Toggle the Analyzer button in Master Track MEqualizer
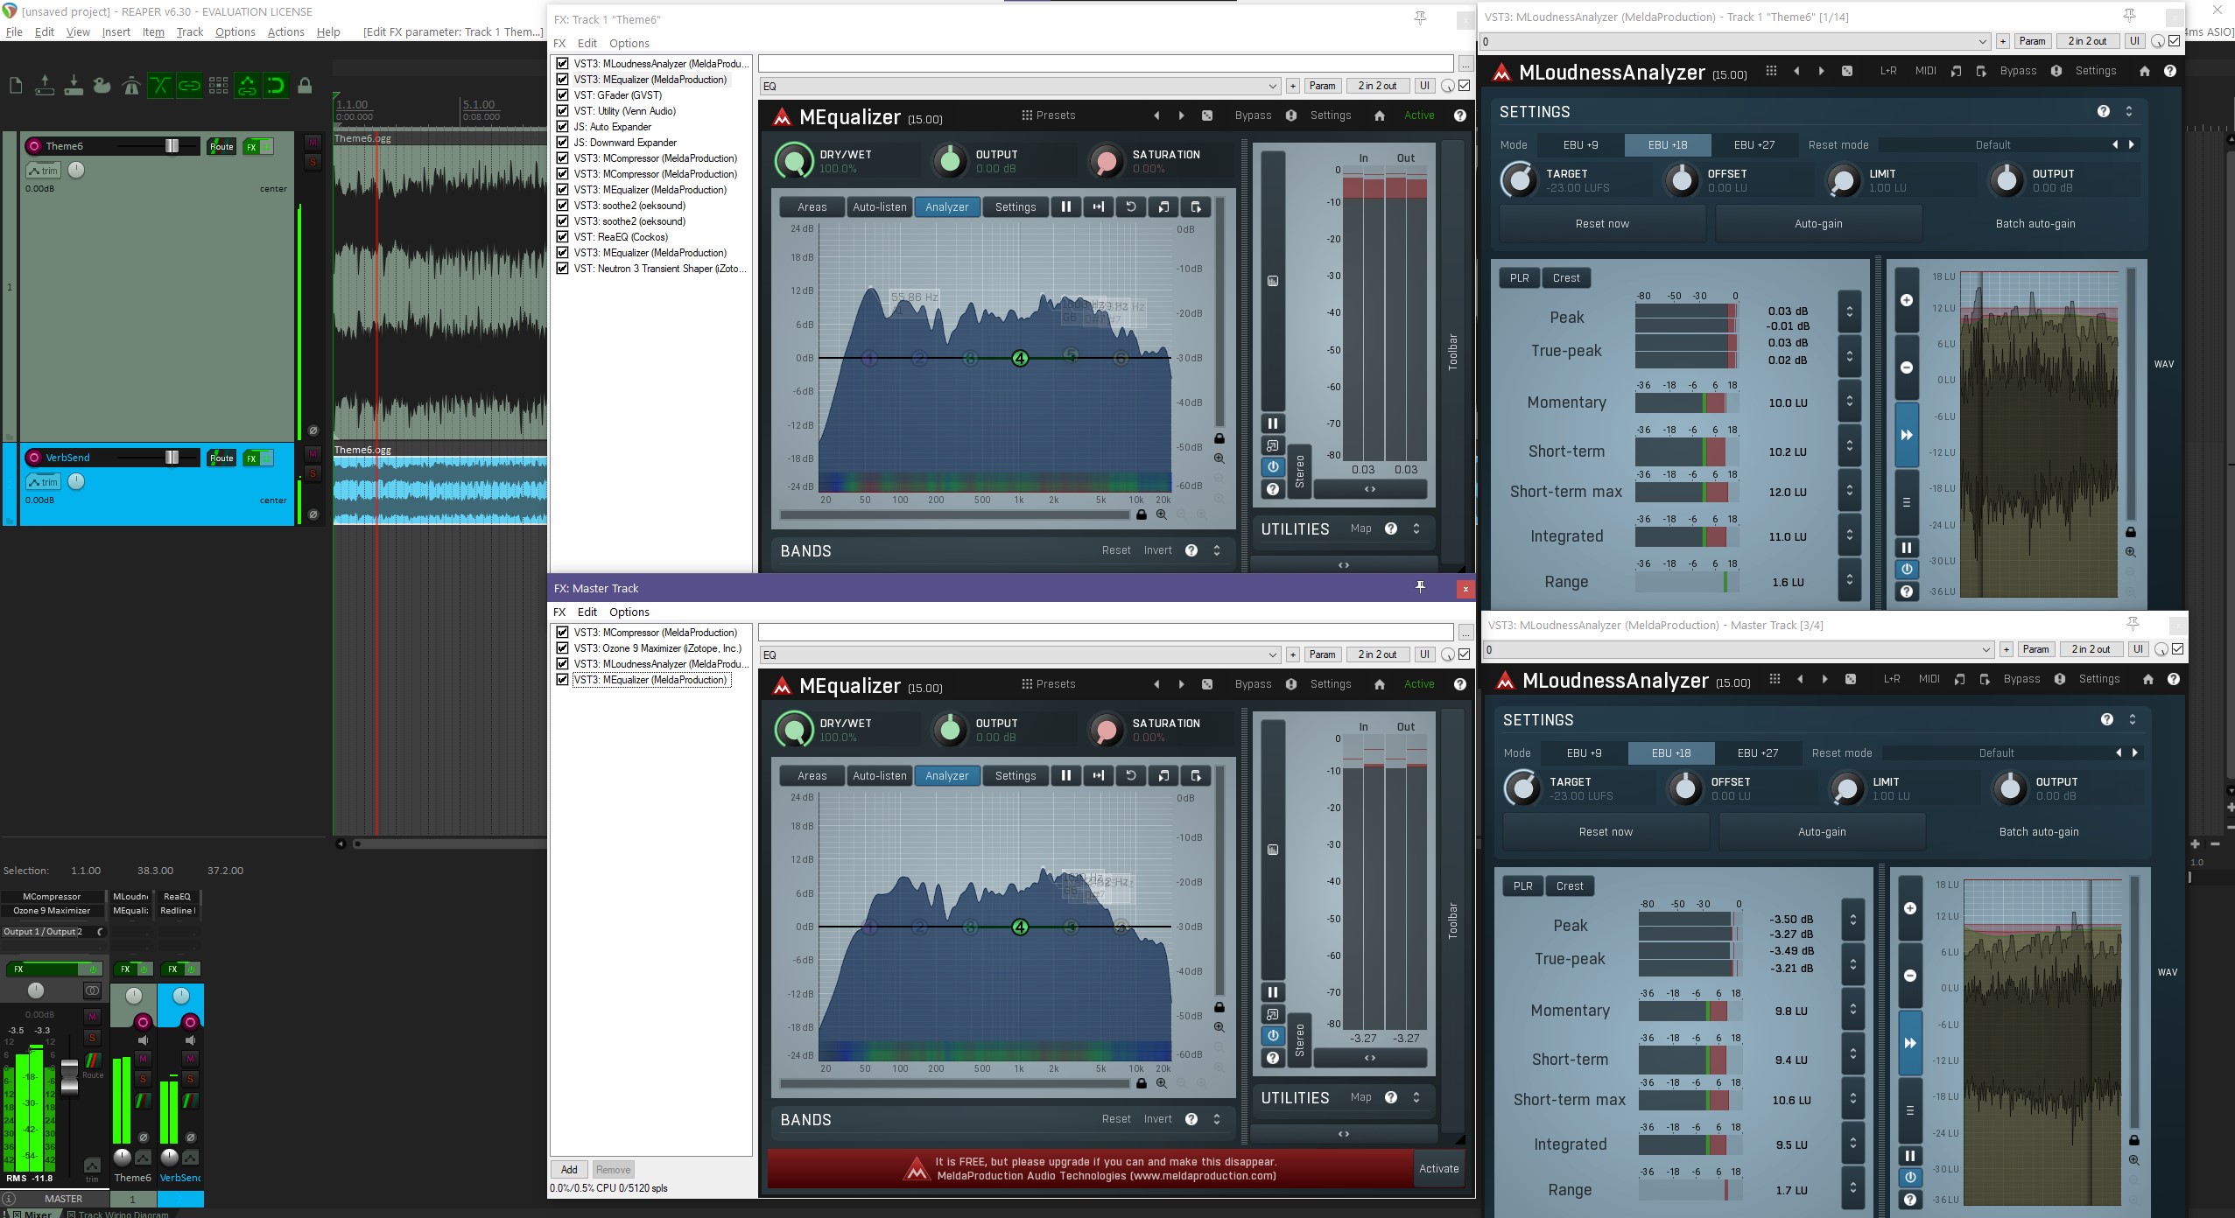Screen dimensions: 2235x1218 coord(947,776)
